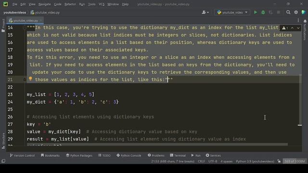The width and height of the screenshot is (308, 173).
Task: Click line number 27 in gutter
Action: coord(10,124)
